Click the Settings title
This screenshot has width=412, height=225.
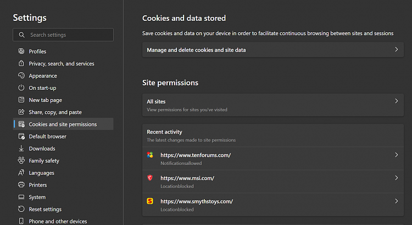pyautogui.click(x=30, y=18)
